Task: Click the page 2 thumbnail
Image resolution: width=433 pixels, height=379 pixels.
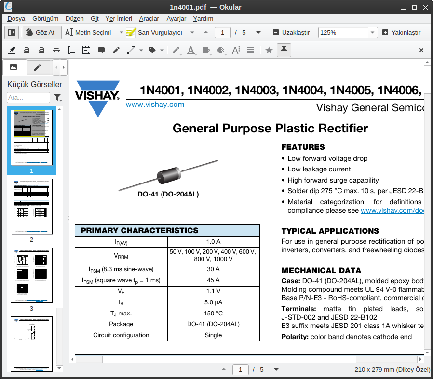Action: pyautogui.click(x=31, y=207)
